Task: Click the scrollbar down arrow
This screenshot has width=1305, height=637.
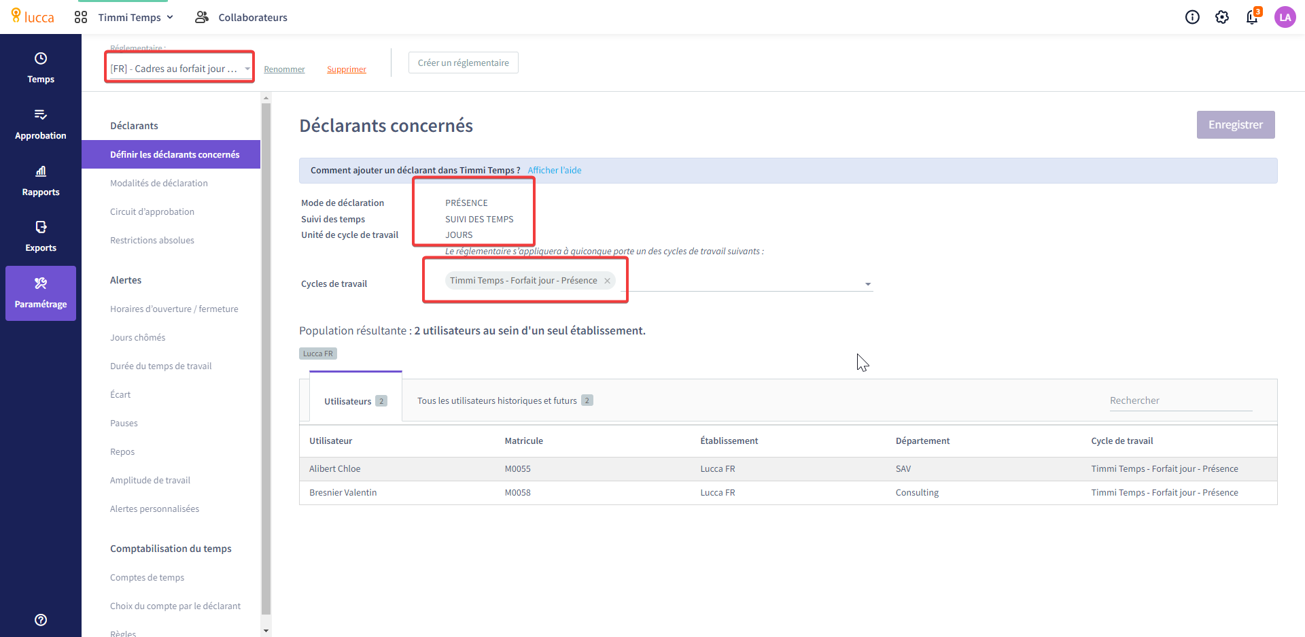Action: pos(266,631)
